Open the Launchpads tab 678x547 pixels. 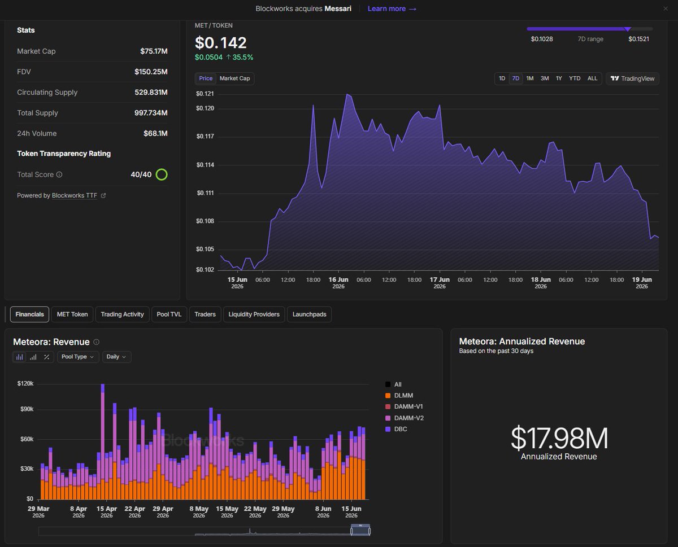[309, 314]
